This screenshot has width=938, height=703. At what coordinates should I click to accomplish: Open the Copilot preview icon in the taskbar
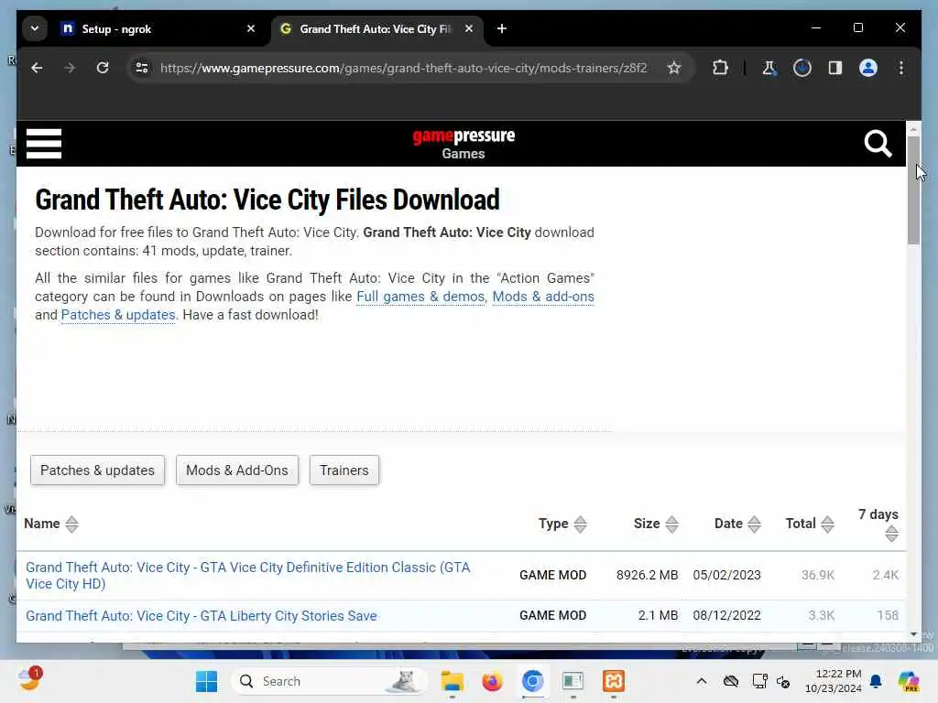click(908, 681)
